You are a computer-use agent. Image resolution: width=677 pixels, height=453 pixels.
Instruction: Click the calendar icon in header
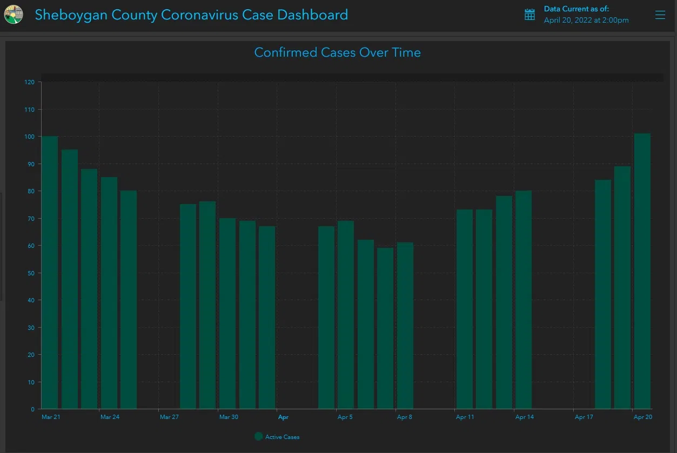pos(529,15)
